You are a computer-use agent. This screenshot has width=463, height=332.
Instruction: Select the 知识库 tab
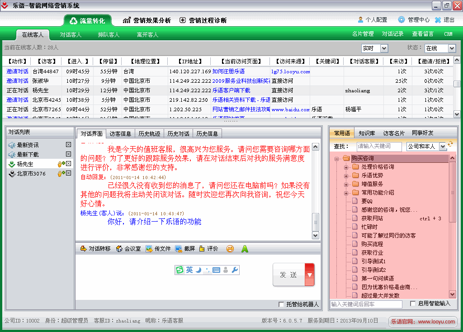367,133
